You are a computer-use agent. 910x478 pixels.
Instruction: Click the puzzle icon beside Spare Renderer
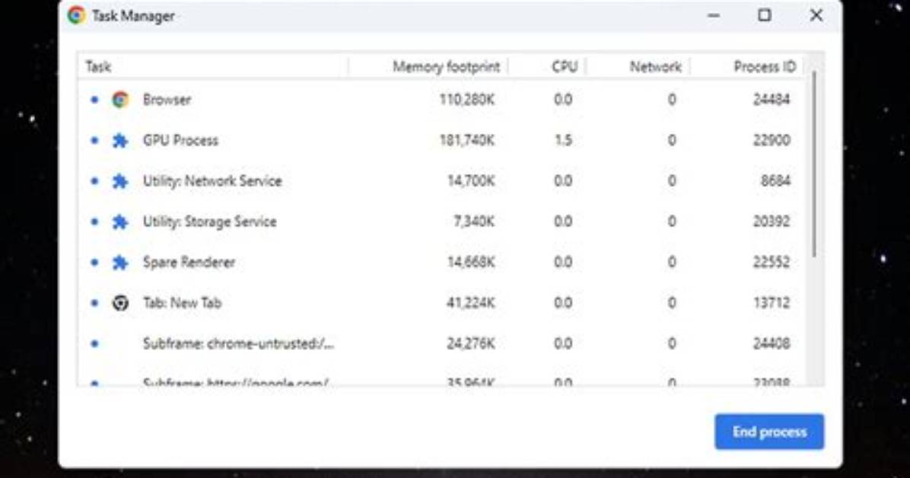(120, 263)
